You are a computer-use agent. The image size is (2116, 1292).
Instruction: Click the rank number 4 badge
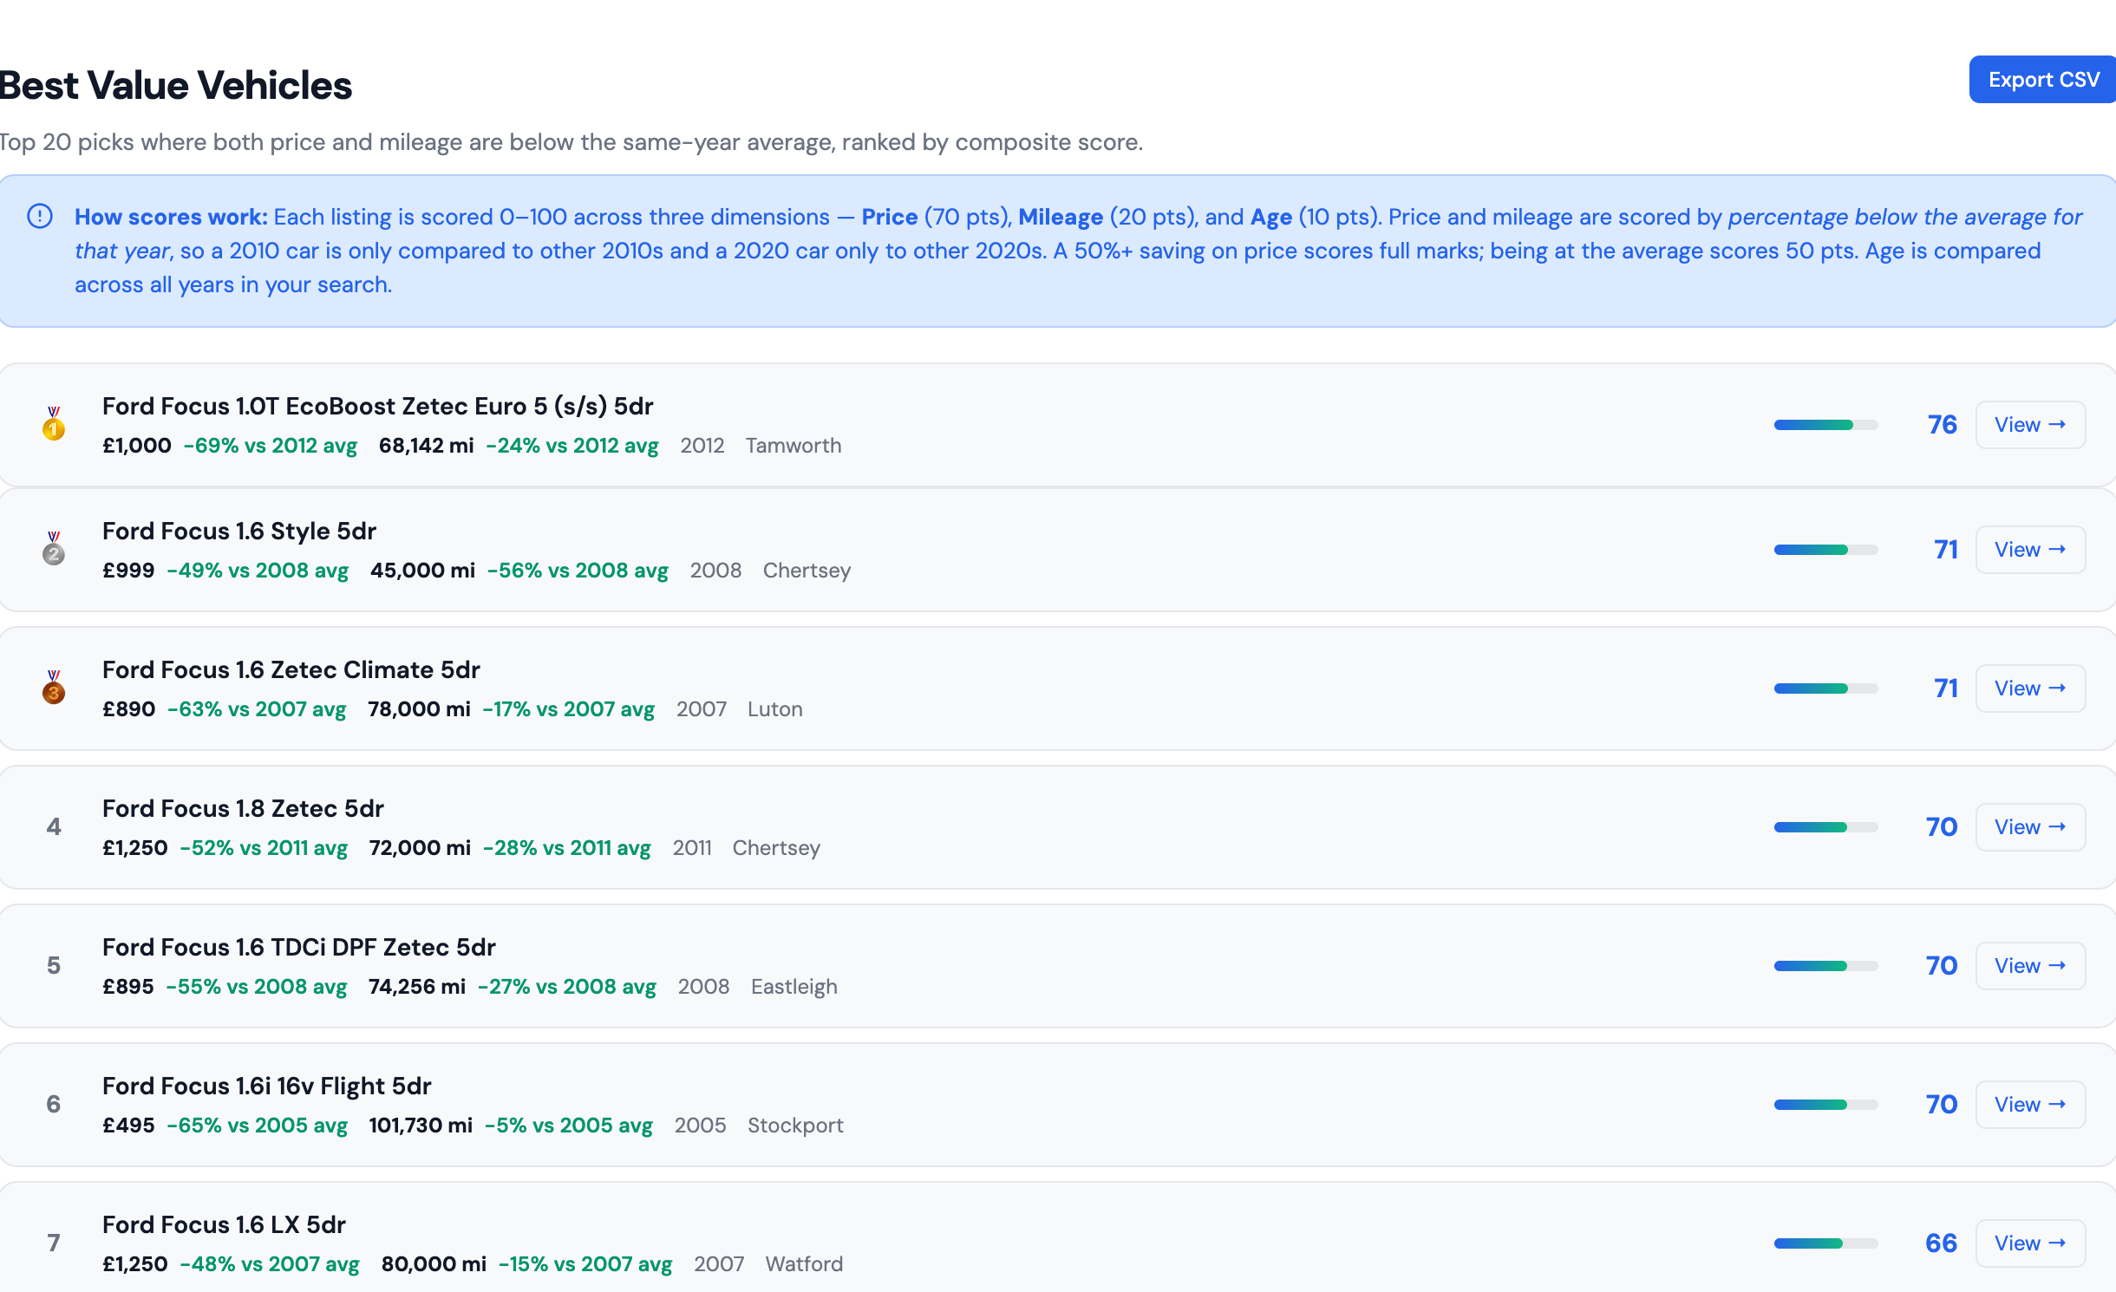click(x=54, y=827)
